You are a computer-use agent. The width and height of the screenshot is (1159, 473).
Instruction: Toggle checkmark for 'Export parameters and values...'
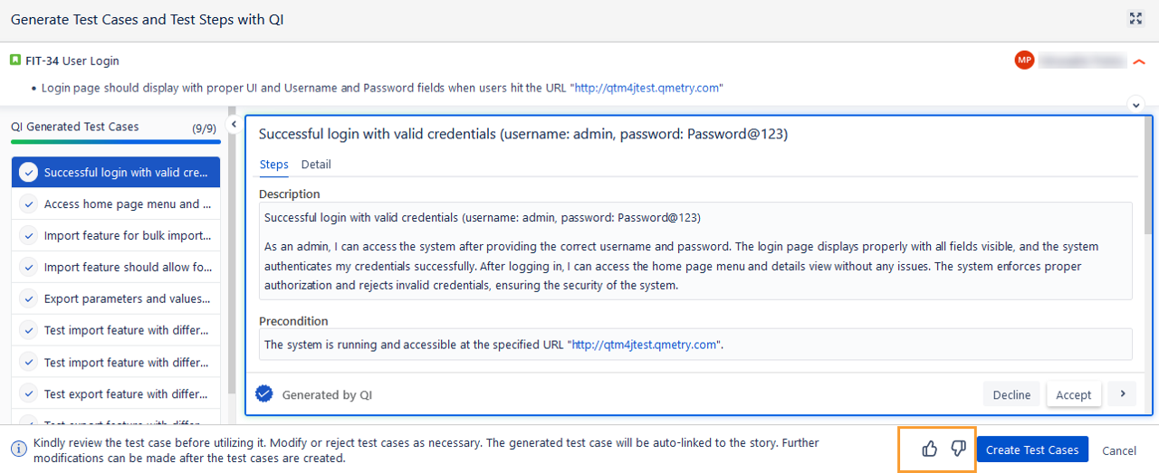[x=28, y=299]
